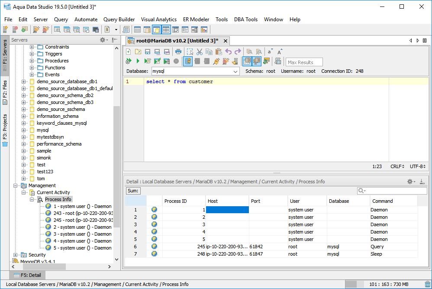Toggle the Grid Results view button
The width and height of the screenshot is (432, 289).
coord(247,61)
